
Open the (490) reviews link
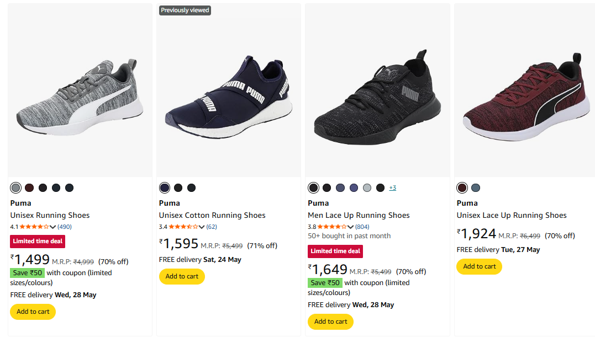(65, 227)
